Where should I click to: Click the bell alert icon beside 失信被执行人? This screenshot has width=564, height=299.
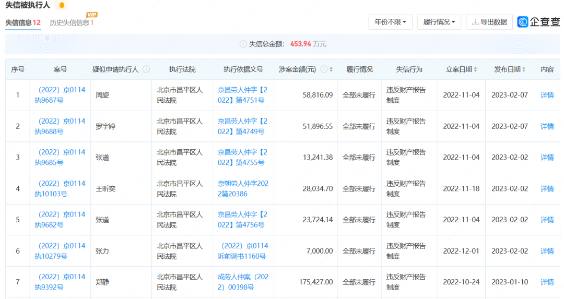click(x=62, y=5)
